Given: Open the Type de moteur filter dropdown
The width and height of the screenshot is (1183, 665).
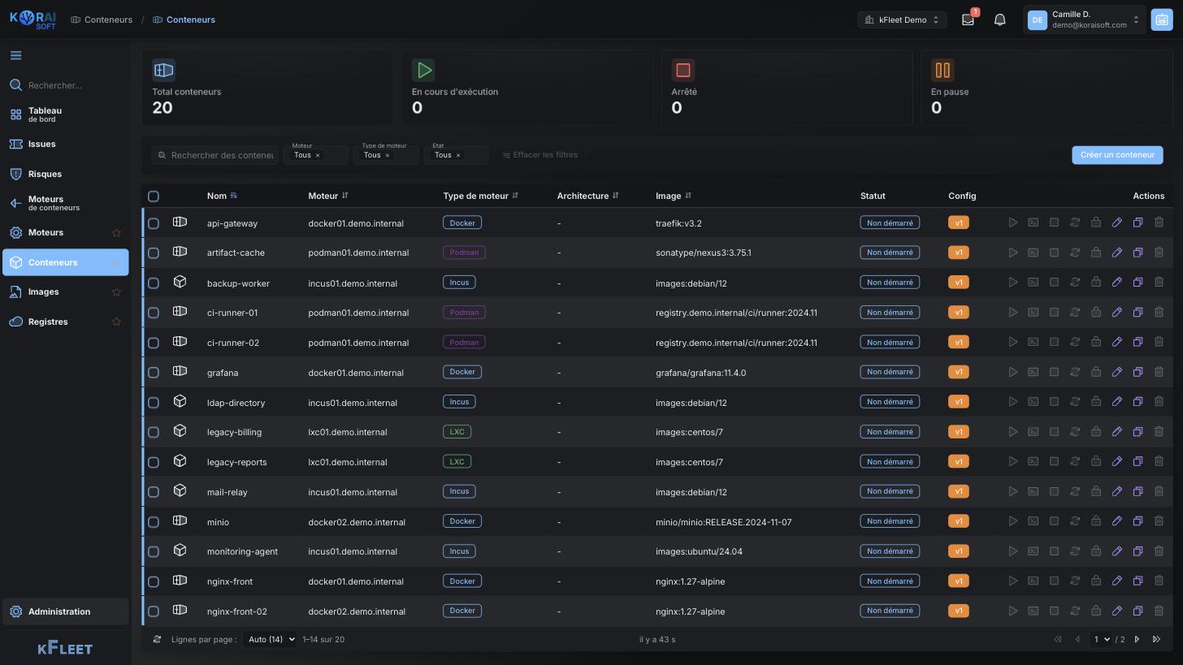Looking at the screenshot, I should [386, 154].
